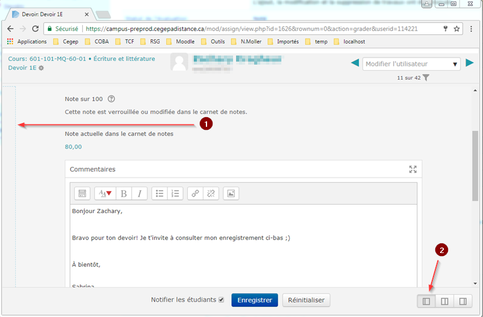Screen dimensions: 483x317
Task: Apply bold formatting in comment editor
Action: pos(124,193)
